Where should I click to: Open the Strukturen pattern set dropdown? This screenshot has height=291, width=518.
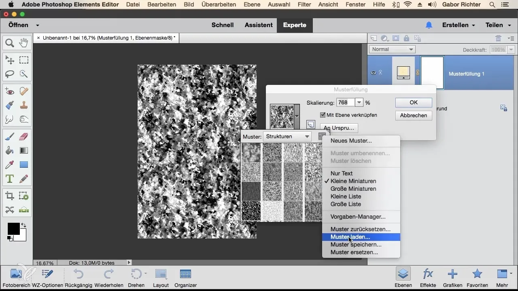pos(288,137)
